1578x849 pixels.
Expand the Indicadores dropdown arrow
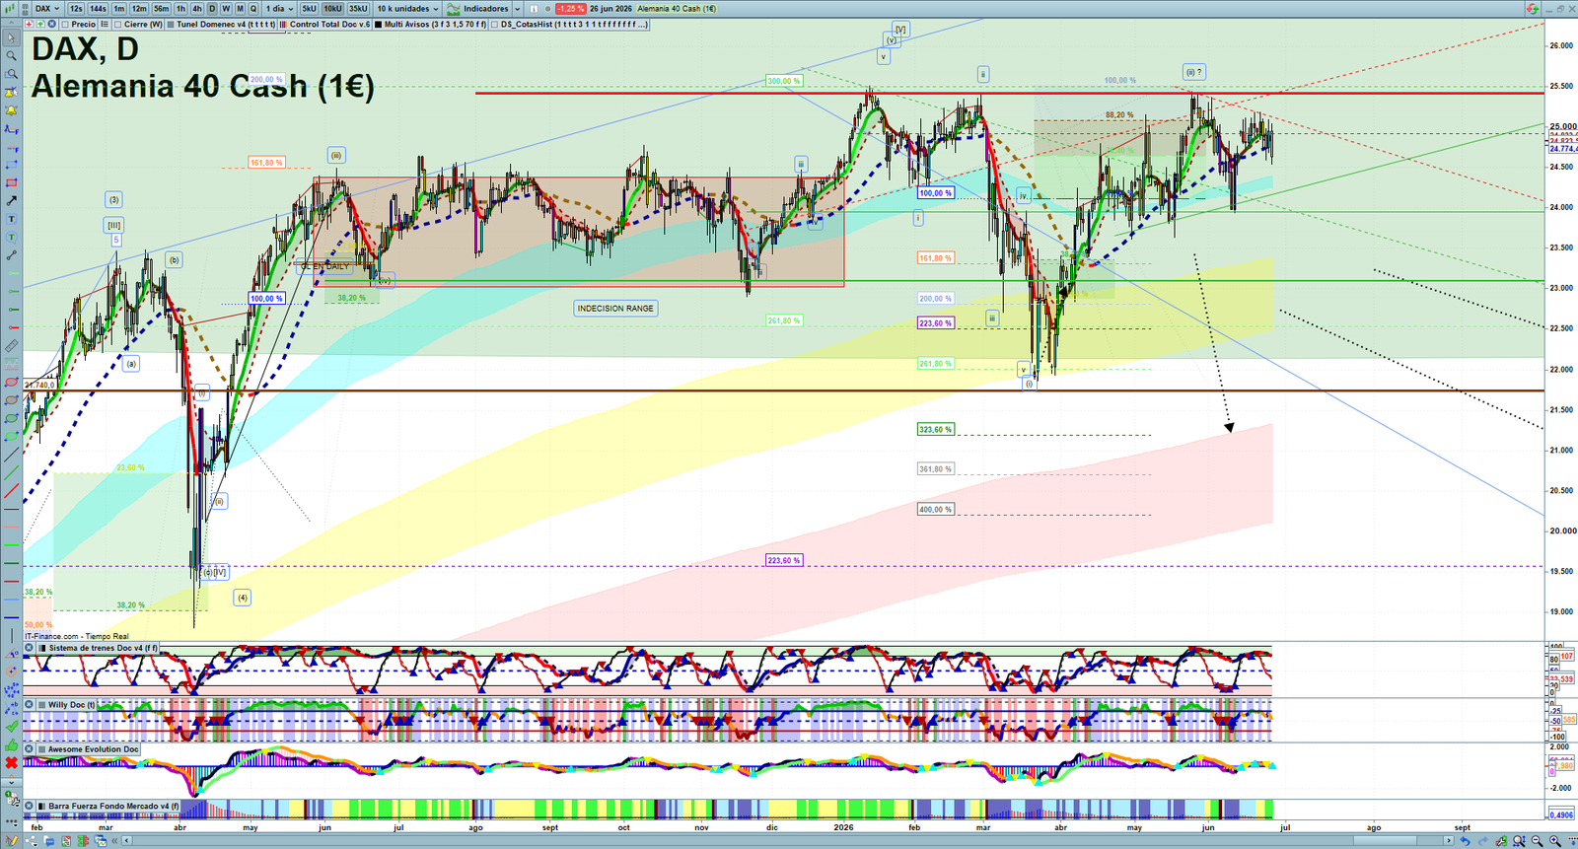[518, 9]
